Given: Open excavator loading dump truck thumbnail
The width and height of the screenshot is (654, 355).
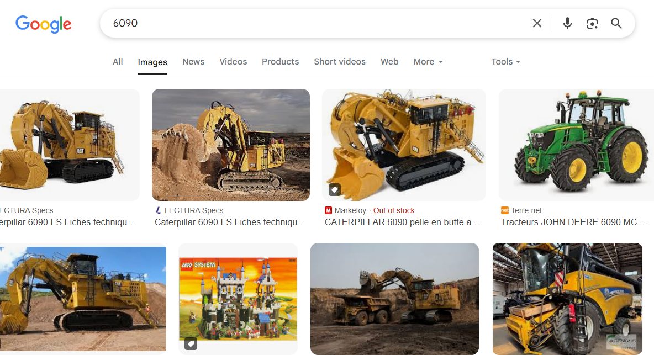Looking at the screenshot, I should (394, 299).
